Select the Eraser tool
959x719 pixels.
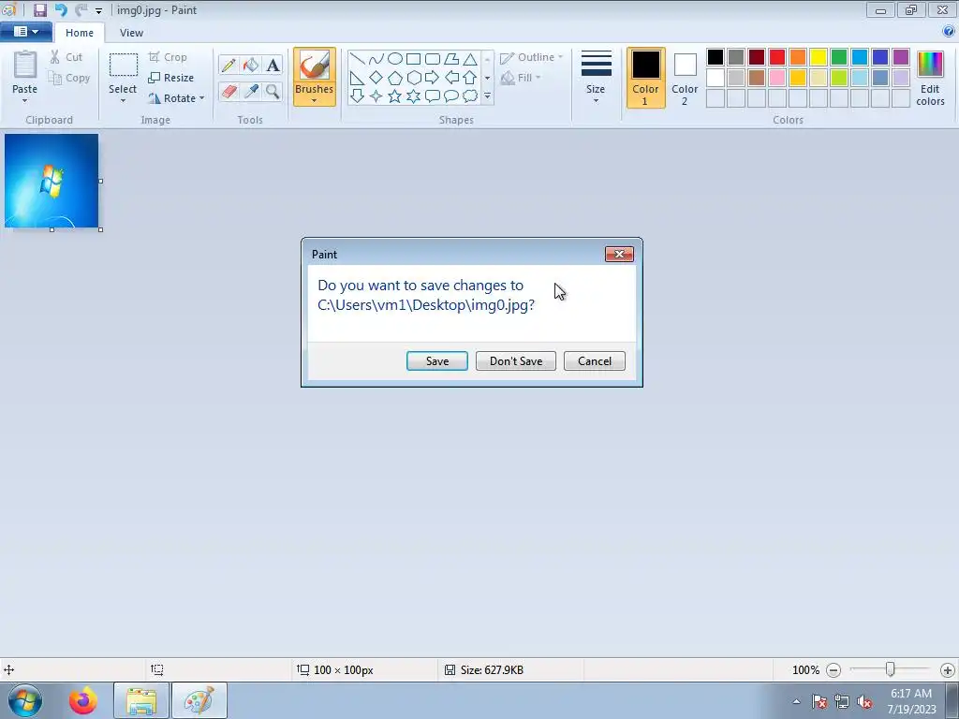click(x=229, y=92)
